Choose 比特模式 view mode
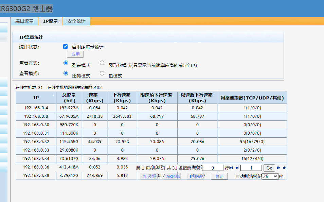 pyautogui.click(x=66, y=73)
